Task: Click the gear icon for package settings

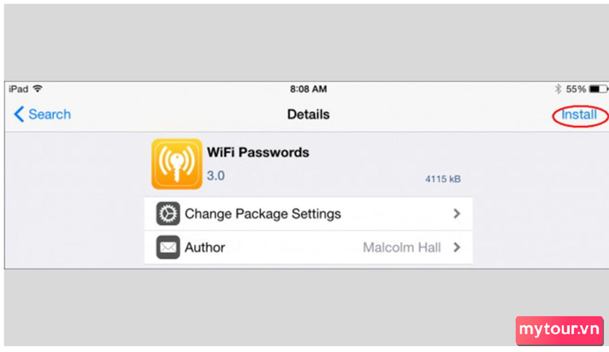Action: (x=168, y=214)
